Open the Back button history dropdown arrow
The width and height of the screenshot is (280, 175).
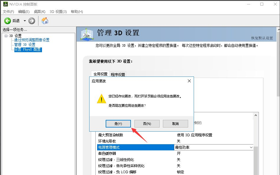point(25,21)
